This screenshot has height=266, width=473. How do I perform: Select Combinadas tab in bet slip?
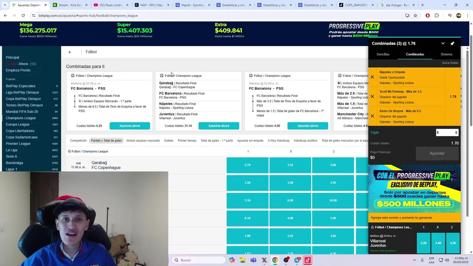[415, 54]
